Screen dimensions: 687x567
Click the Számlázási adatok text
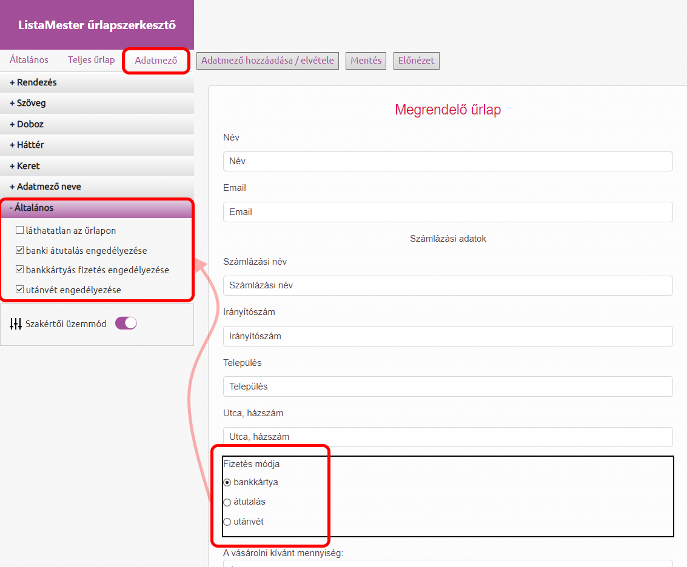click(x=447, y=239)
